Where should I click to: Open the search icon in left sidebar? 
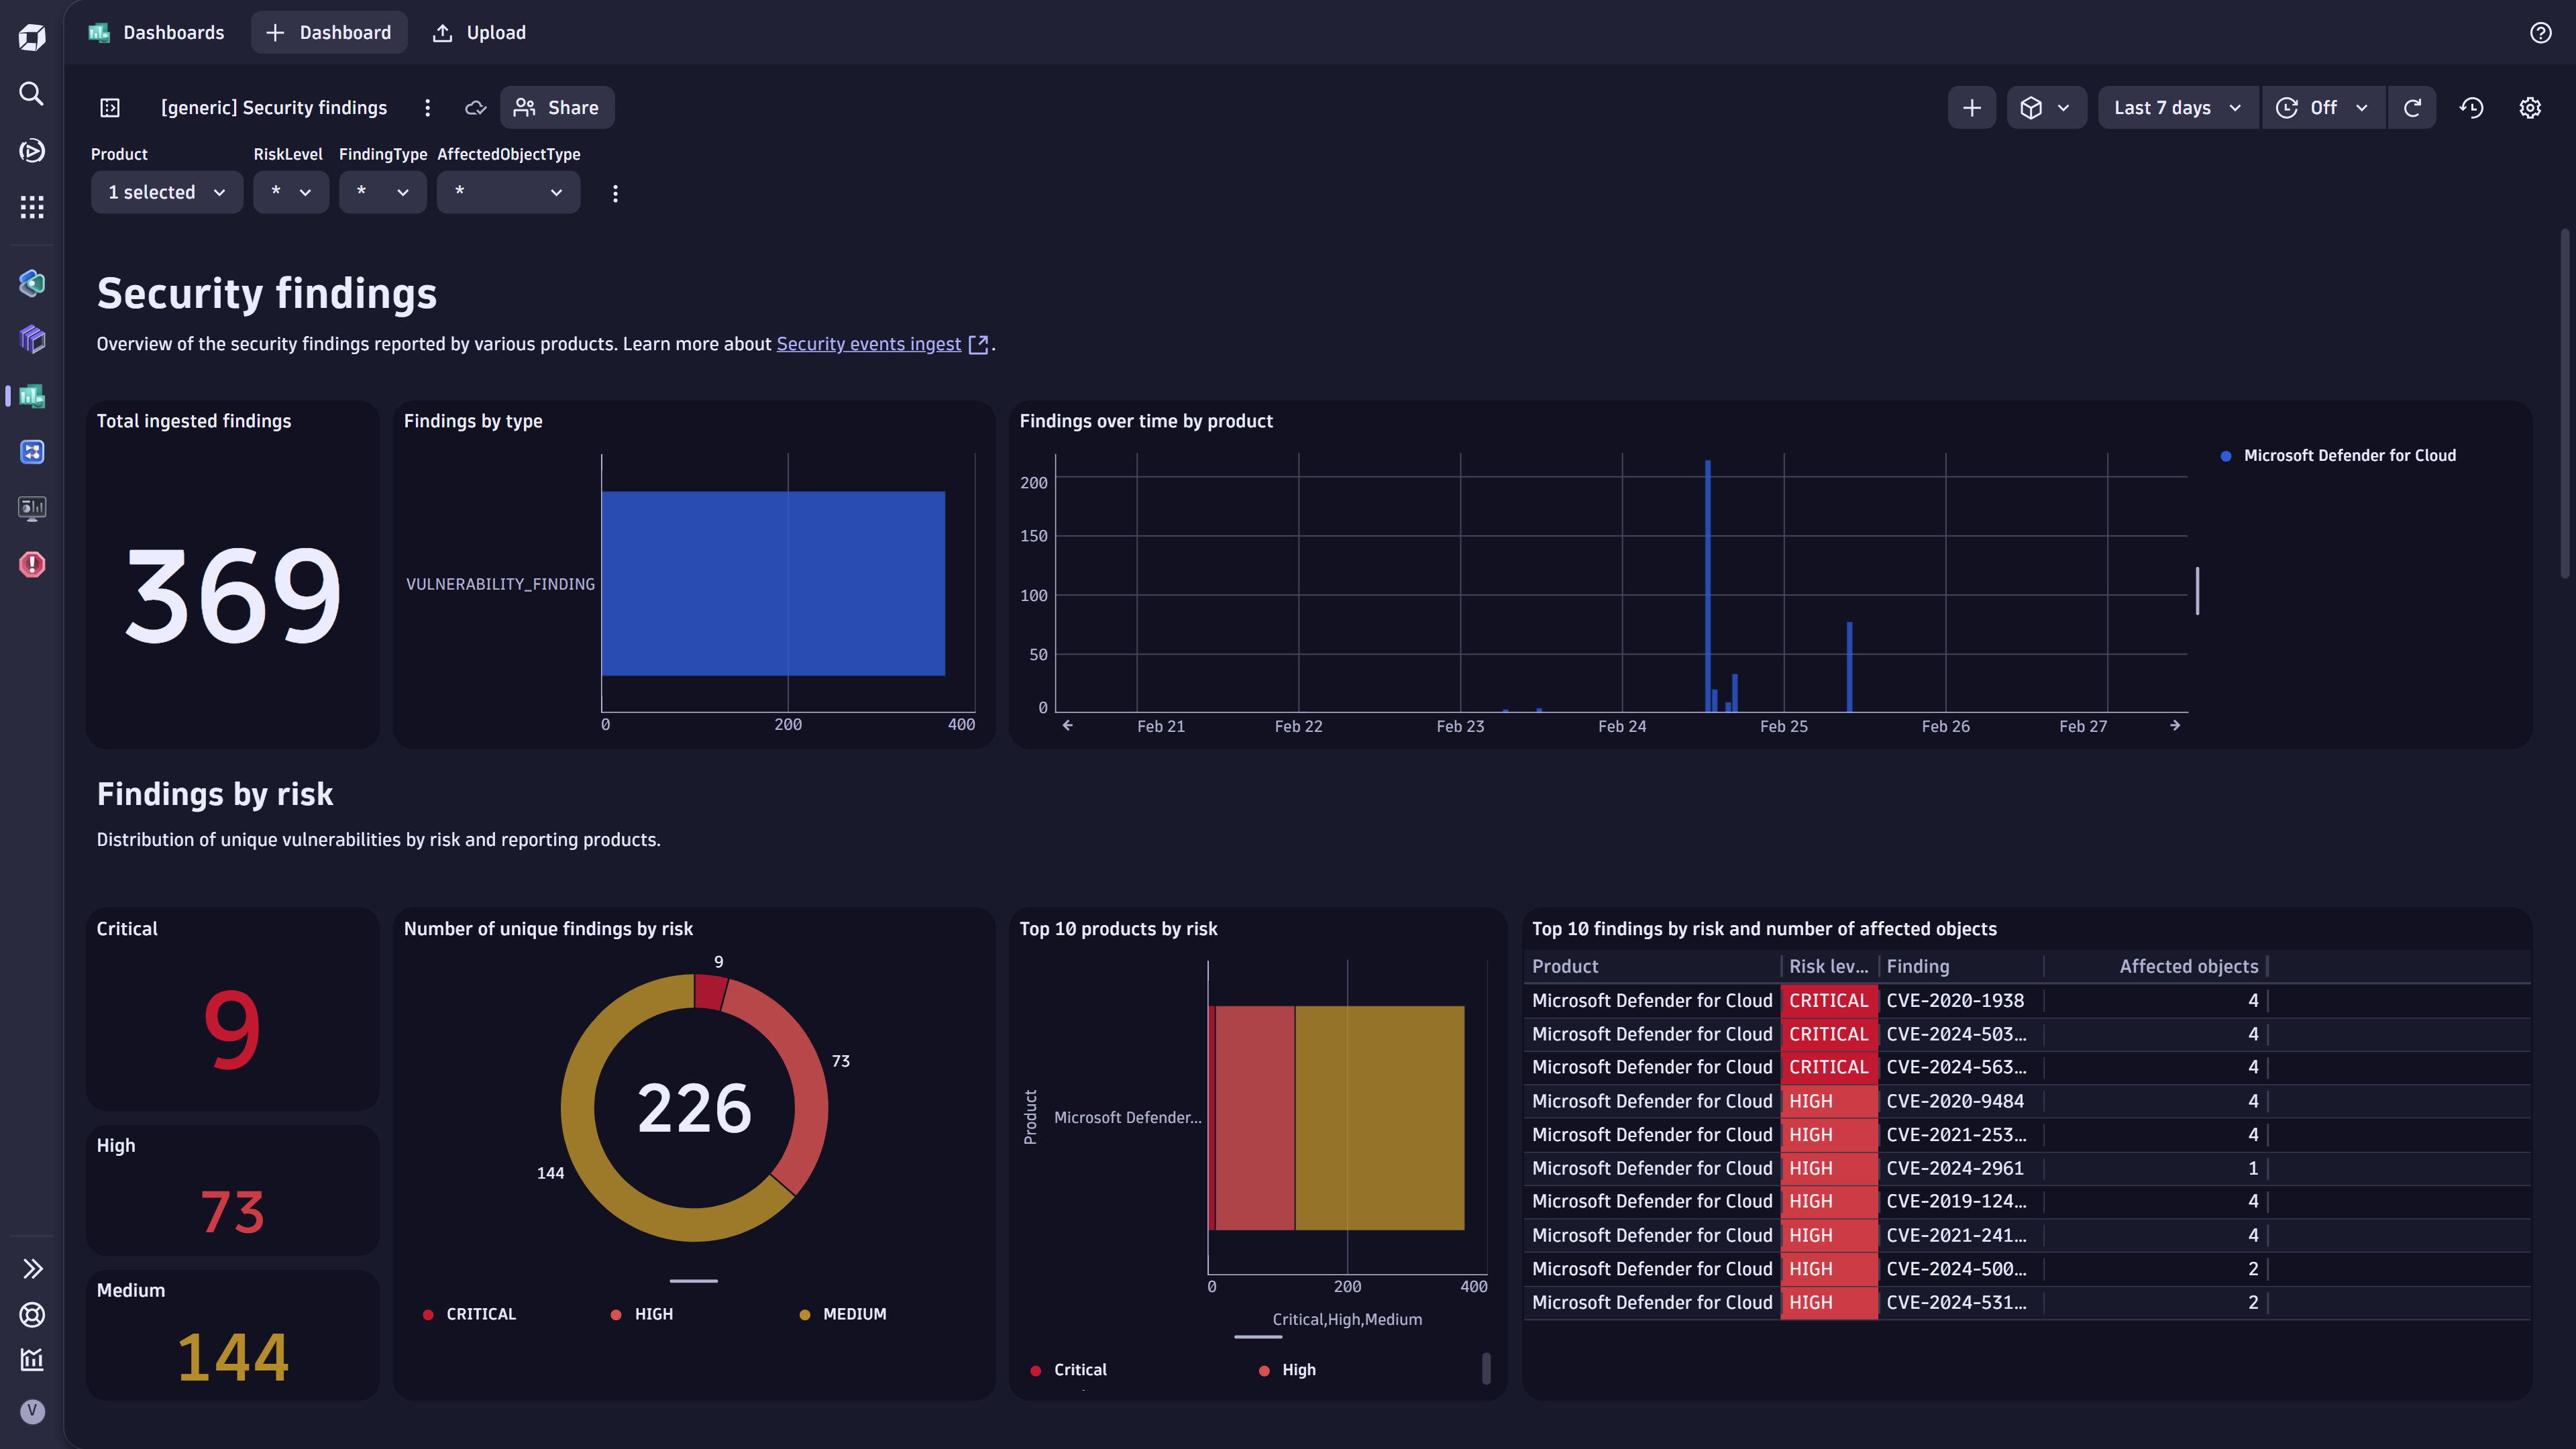[32, 94]
